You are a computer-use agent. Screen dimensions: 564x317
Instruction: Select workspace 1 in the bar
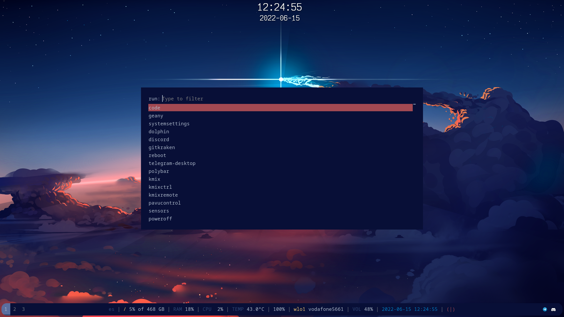coord(6,309)
